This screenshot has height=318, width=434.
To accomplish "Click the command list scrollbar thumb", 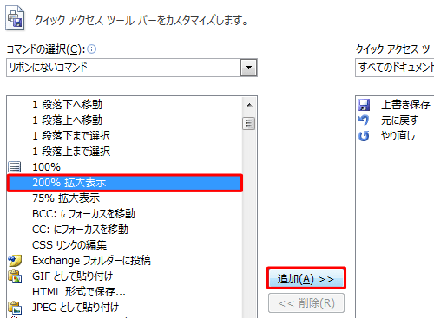I will (249, 124).
